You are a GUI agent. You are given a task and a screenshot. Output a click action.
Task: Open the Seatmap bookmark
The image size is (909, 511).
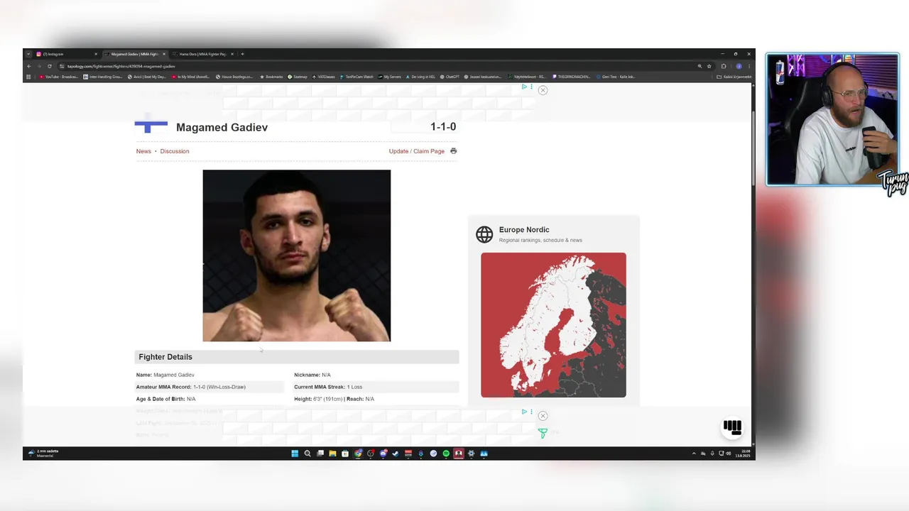tap(298, 77)
